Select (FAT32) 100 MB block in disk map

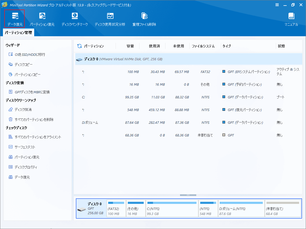[116, 208]
